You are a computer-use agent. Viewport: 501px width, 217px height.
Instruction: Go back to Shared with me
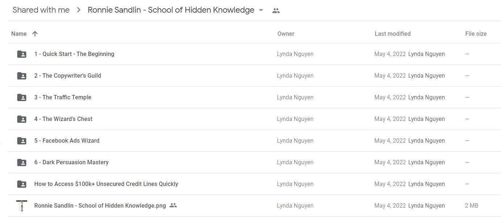pyautogui.click(x=41, y=10)
